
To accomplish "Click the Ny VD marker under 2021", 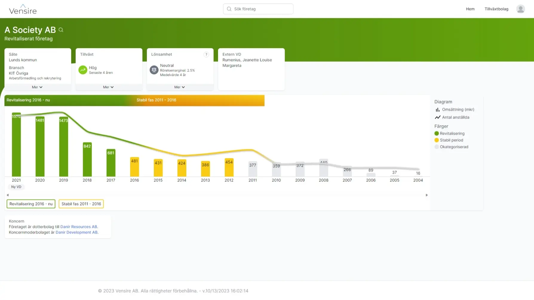I will (x=16, y=187).
